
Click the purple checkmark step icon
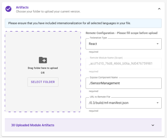9,9
